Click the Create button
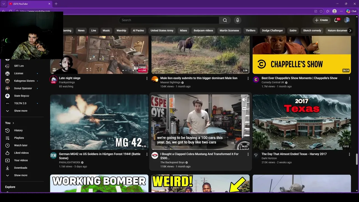The image size is (359, 202). pyautogui.click(x=321, y=20)
